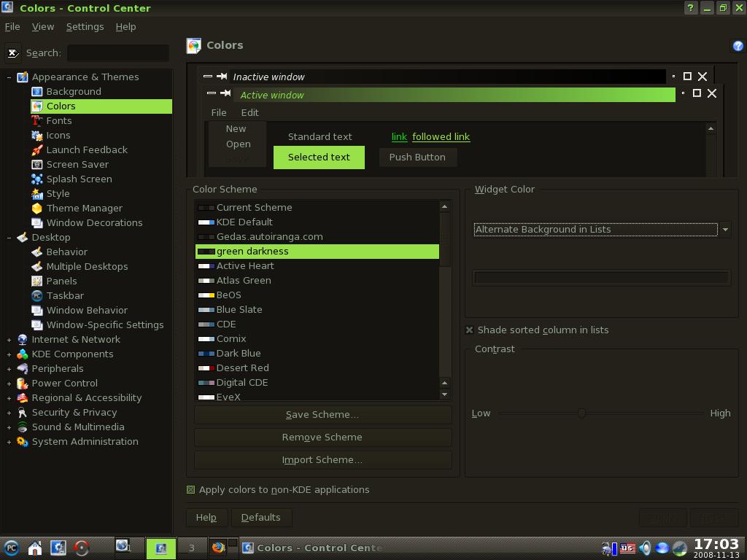747x560 pixels.
Task: Click the Behavior icon under Desktop
Action: click(x=36, y=252)
